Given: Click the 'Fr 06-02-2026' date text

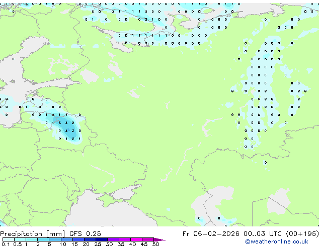Looking at the screenshot, I should point(211,234).
